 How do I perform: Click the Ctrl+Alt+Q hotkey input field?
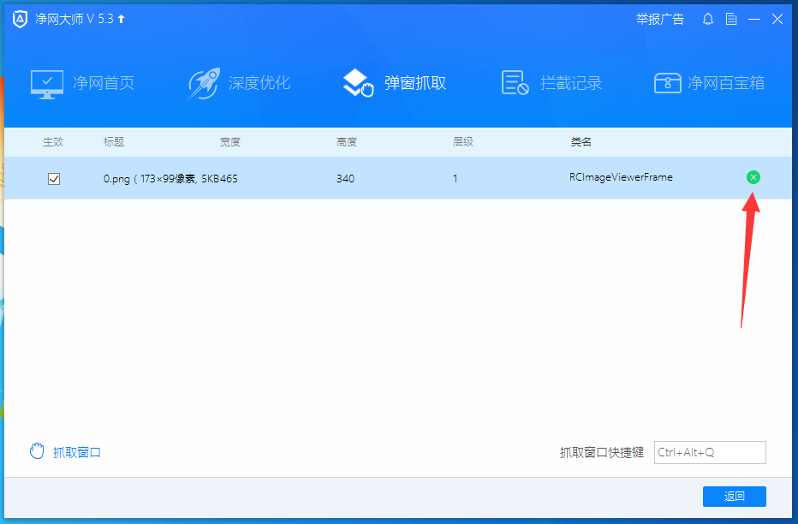(709, 452)
